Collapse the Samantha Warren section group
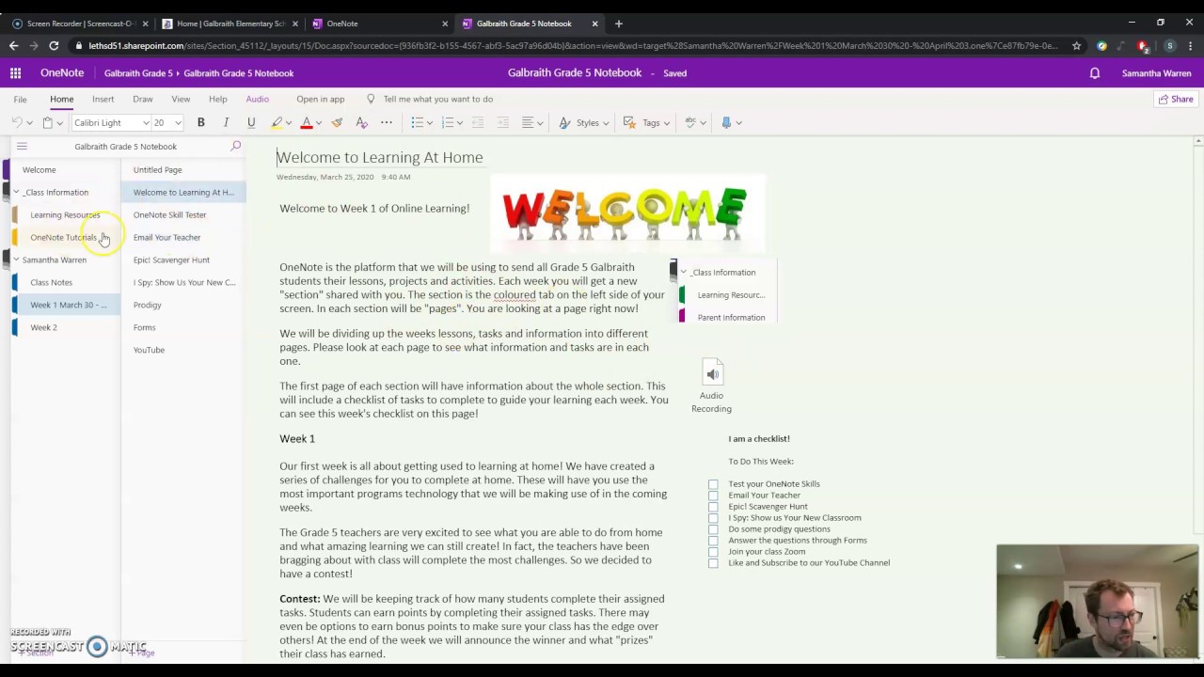Image resolution: width=1204 pixels, height=677 pixels. [x=16, y=260]
